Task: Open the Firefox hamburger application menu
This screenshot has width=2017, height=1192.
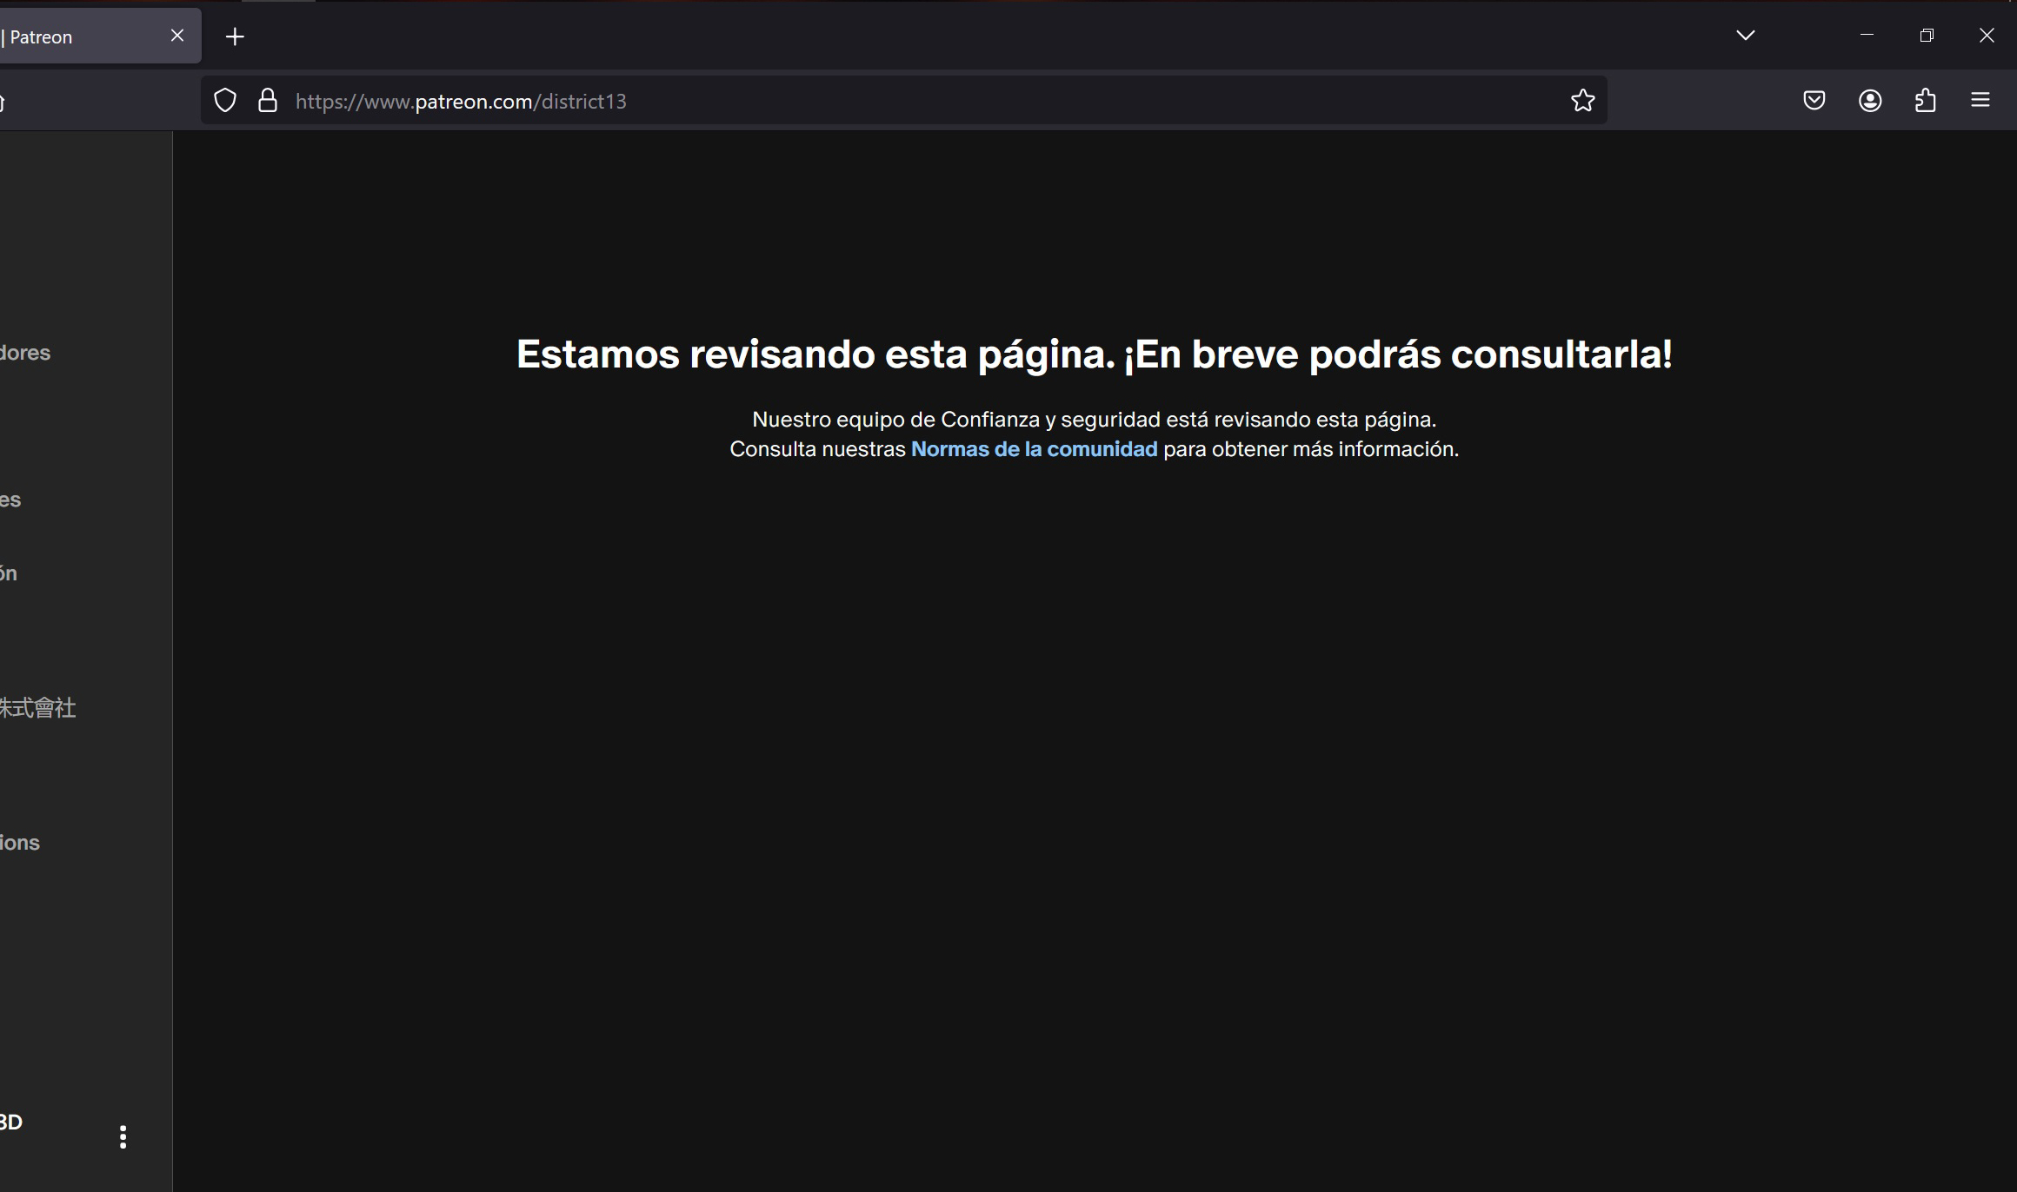Action: coord(1980,101)
